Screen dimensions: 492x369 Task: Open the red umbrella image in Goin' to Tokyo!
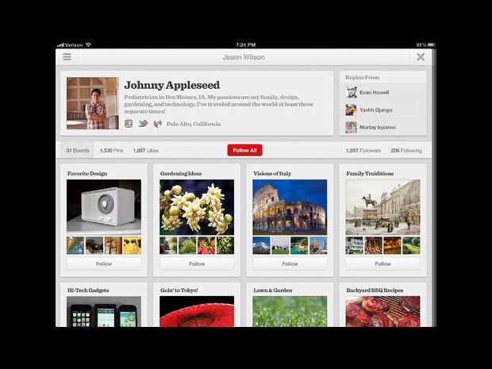click(x=197, y=311)
